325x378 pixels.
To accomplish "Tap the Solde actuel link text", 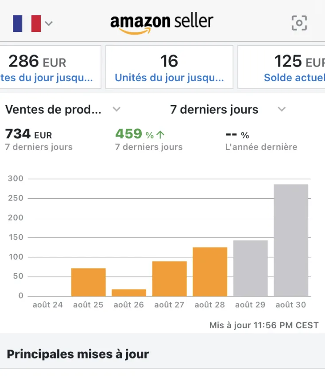I will (294, 78).
